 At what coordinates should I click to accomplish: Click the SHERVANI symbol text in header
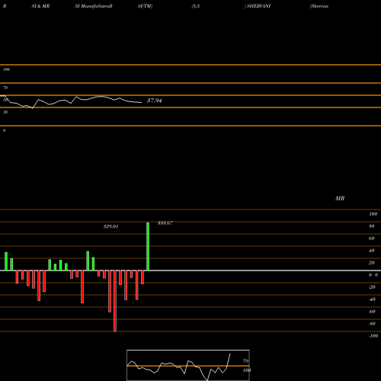tap(258, 6)
